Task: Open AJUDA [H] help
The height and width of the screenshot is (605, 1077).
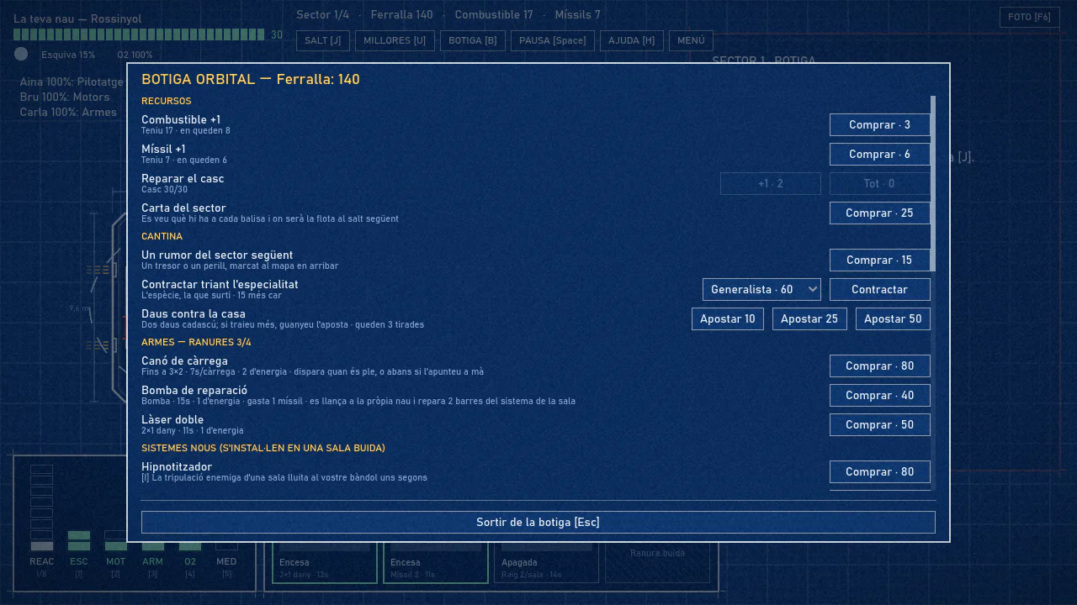Action: 632,40
